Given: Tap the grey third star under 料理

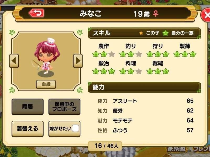Looking at the screenshot, I should [139, 71].
